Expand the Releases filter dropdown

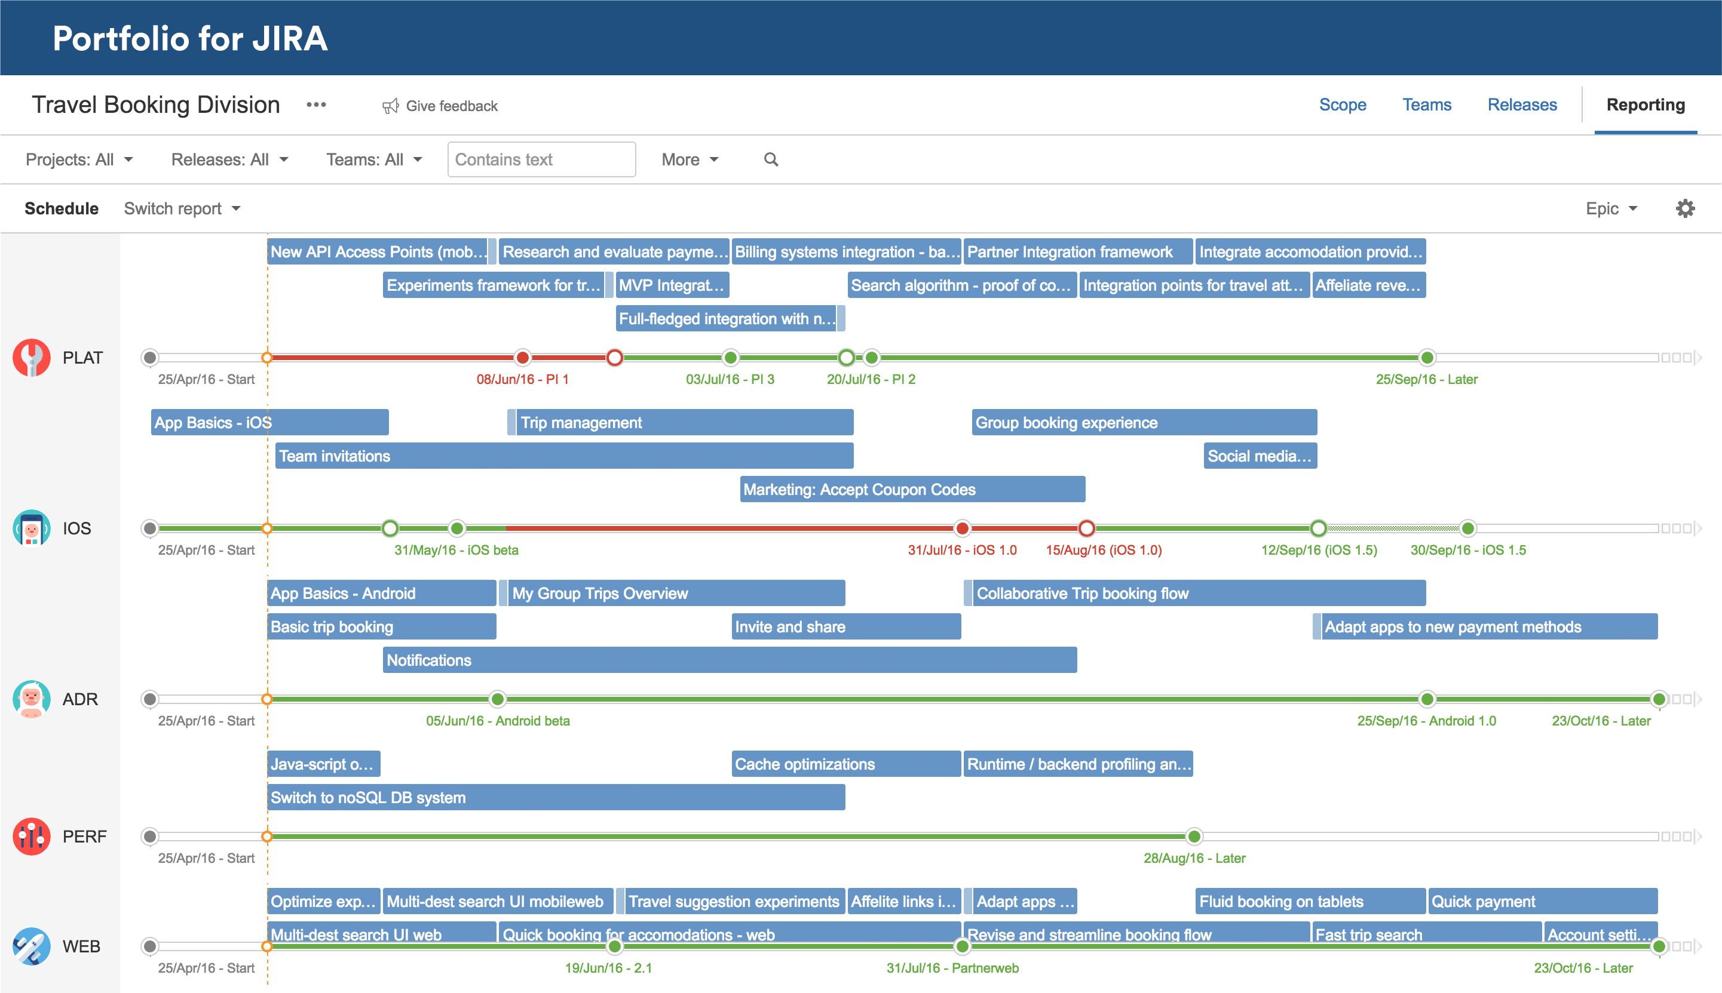click(x=229, y=158)
